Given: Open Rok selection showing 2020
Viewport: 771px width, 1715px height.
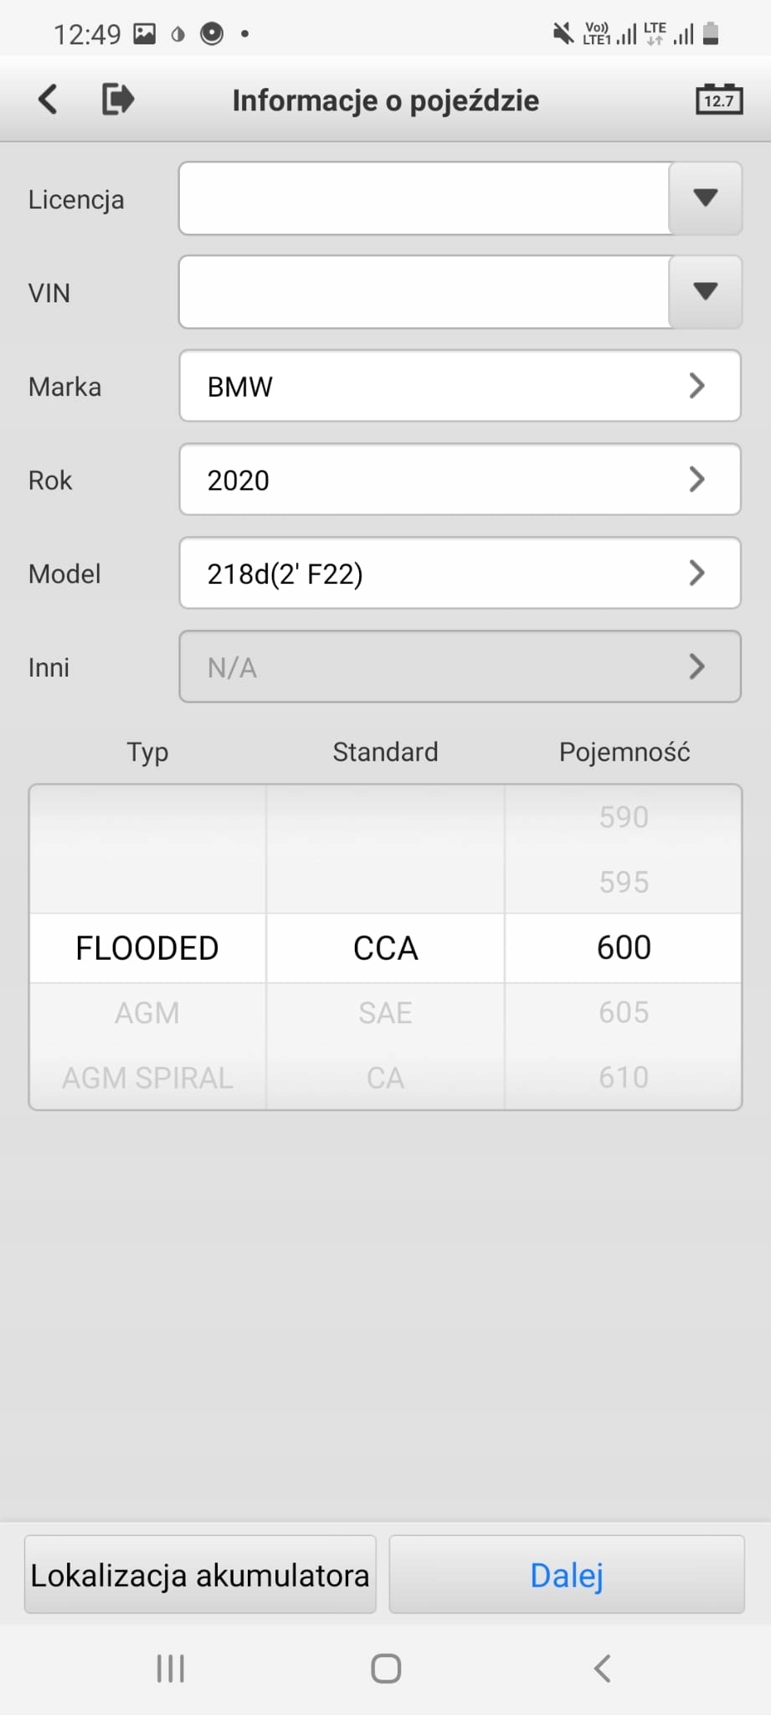Looking at the screenshot, I should click(460, 480).
